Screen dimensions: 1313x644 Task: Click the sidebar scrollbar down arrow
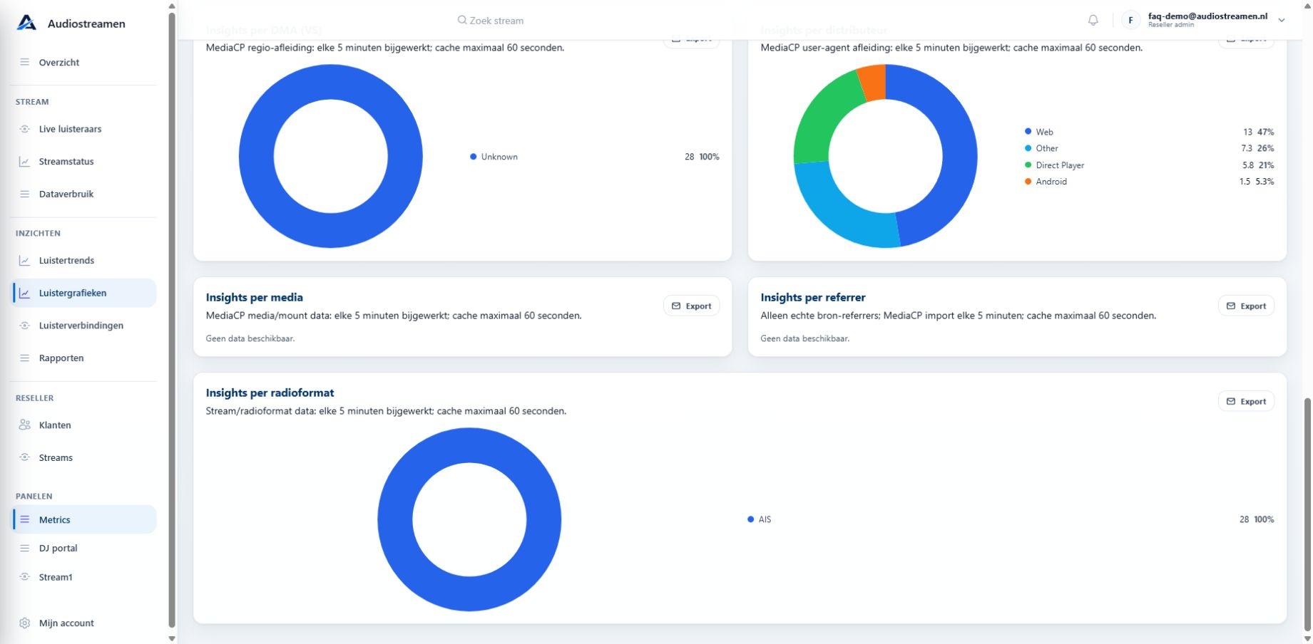point(171,638)
